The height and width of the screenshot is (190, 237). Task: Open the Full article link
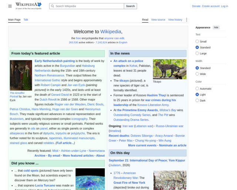65,143
